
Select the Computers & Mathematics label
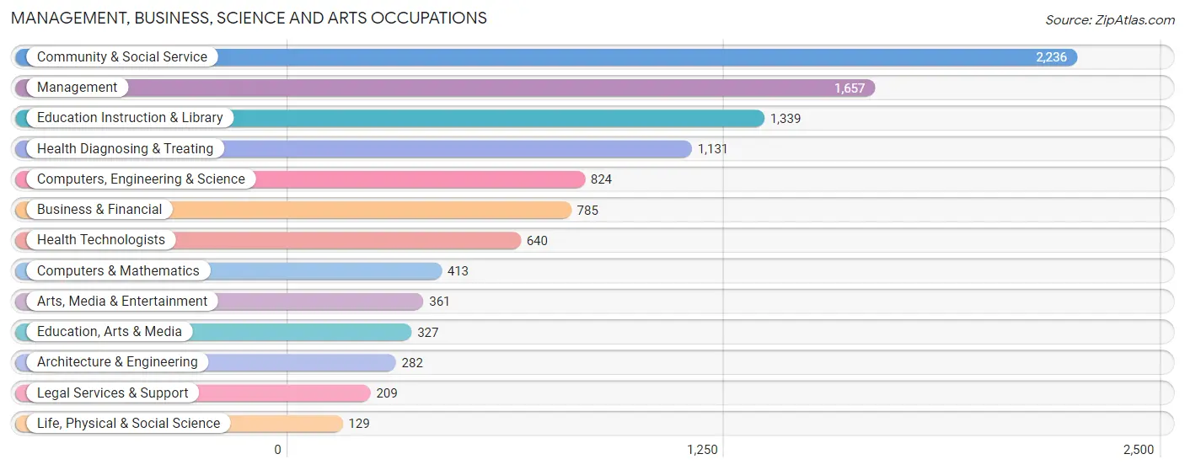[118, 271]
